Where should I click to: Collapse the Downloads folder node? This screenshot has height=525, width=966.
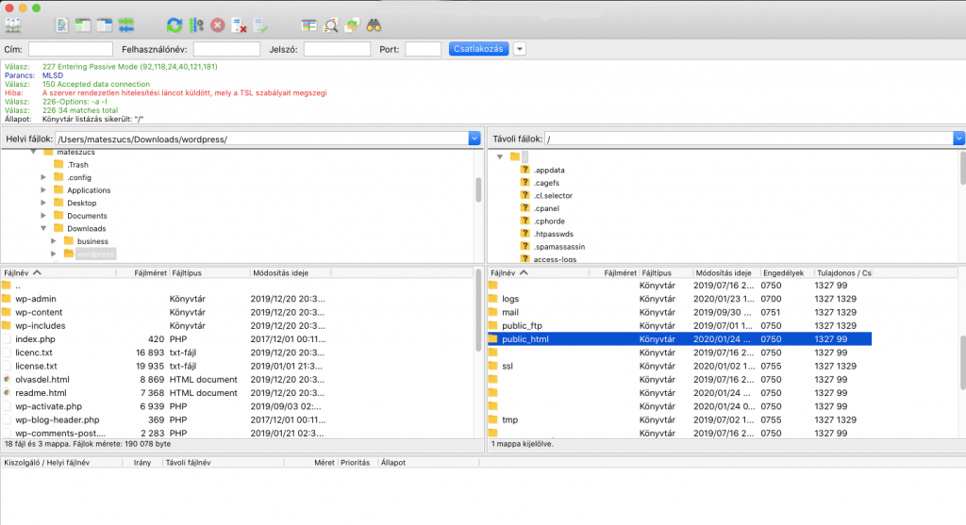coord(43,228)
